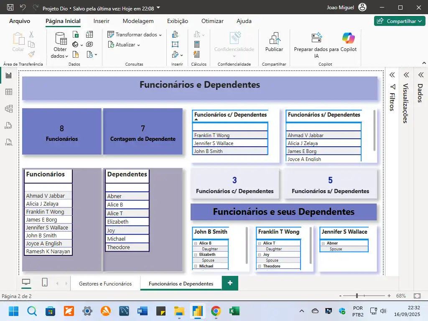Import from Excel workbook icon
The width and height of the screenshot is (428, 321).
(x=76, y=34)
